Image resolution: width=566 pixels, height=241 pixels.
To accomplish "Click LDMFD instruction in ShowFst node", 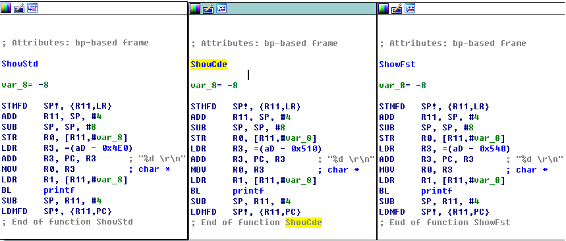I will click(434, 212).
